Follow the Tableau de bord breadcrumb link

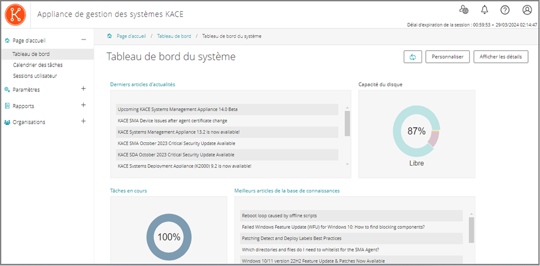174,36
